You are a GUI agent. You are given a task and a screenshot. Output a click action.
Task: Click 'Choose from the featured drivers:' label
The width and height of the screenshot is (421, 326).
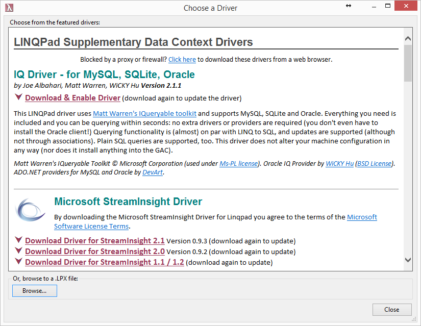pos(55,22)
